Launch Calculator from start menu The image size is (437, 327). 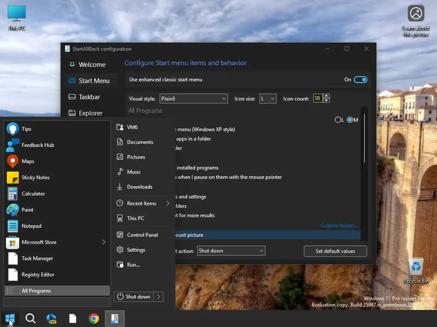tap(57, 194)
